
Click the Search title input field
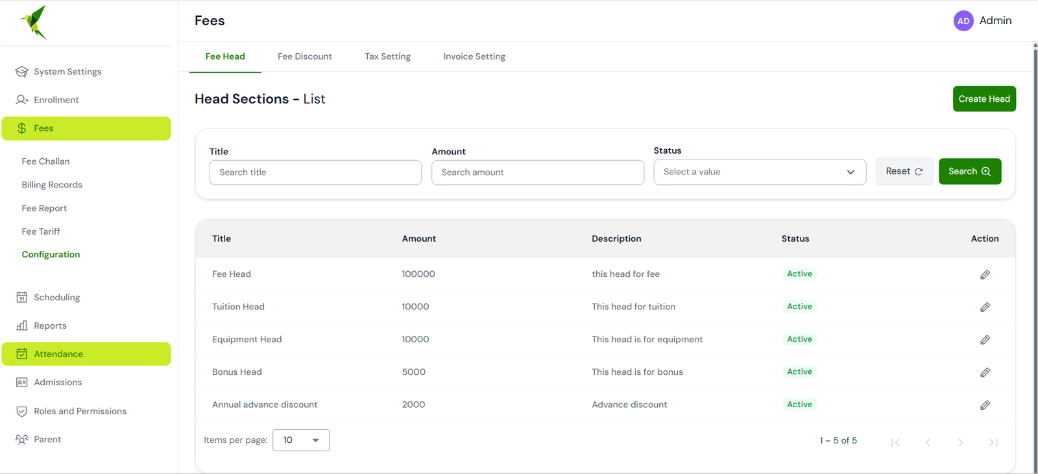tap(315, 172)
